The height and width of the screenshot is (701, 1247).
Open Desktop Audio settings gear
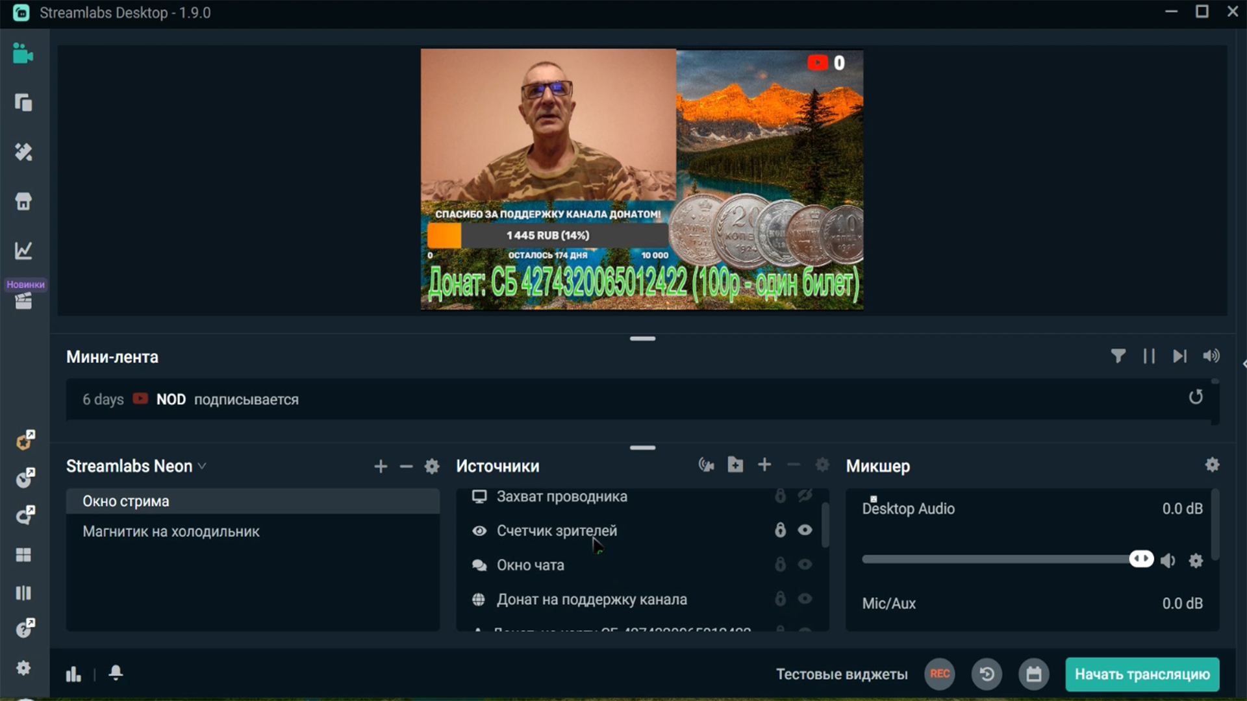1196,560
